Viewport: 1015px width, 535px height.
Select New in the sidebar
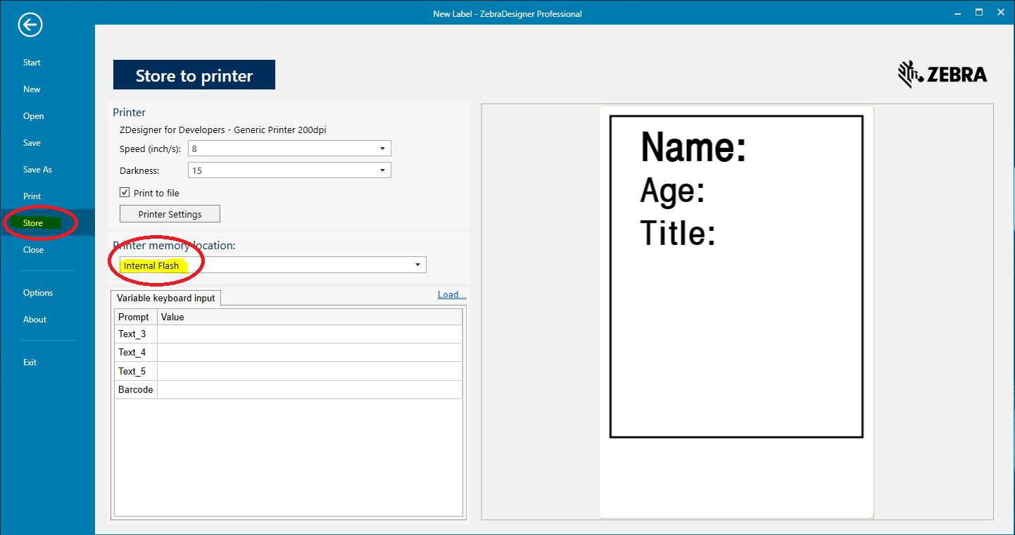32,89
